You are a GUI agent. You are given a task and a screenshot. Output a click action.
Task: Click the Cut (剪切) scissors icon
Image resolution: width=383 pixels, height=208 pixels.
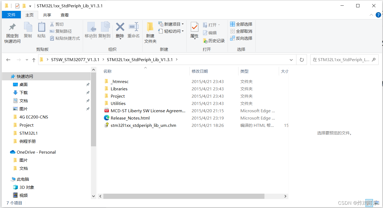(52, 24)
